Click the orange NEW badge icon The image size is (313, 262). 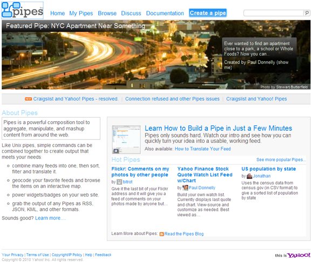(29, 99)
